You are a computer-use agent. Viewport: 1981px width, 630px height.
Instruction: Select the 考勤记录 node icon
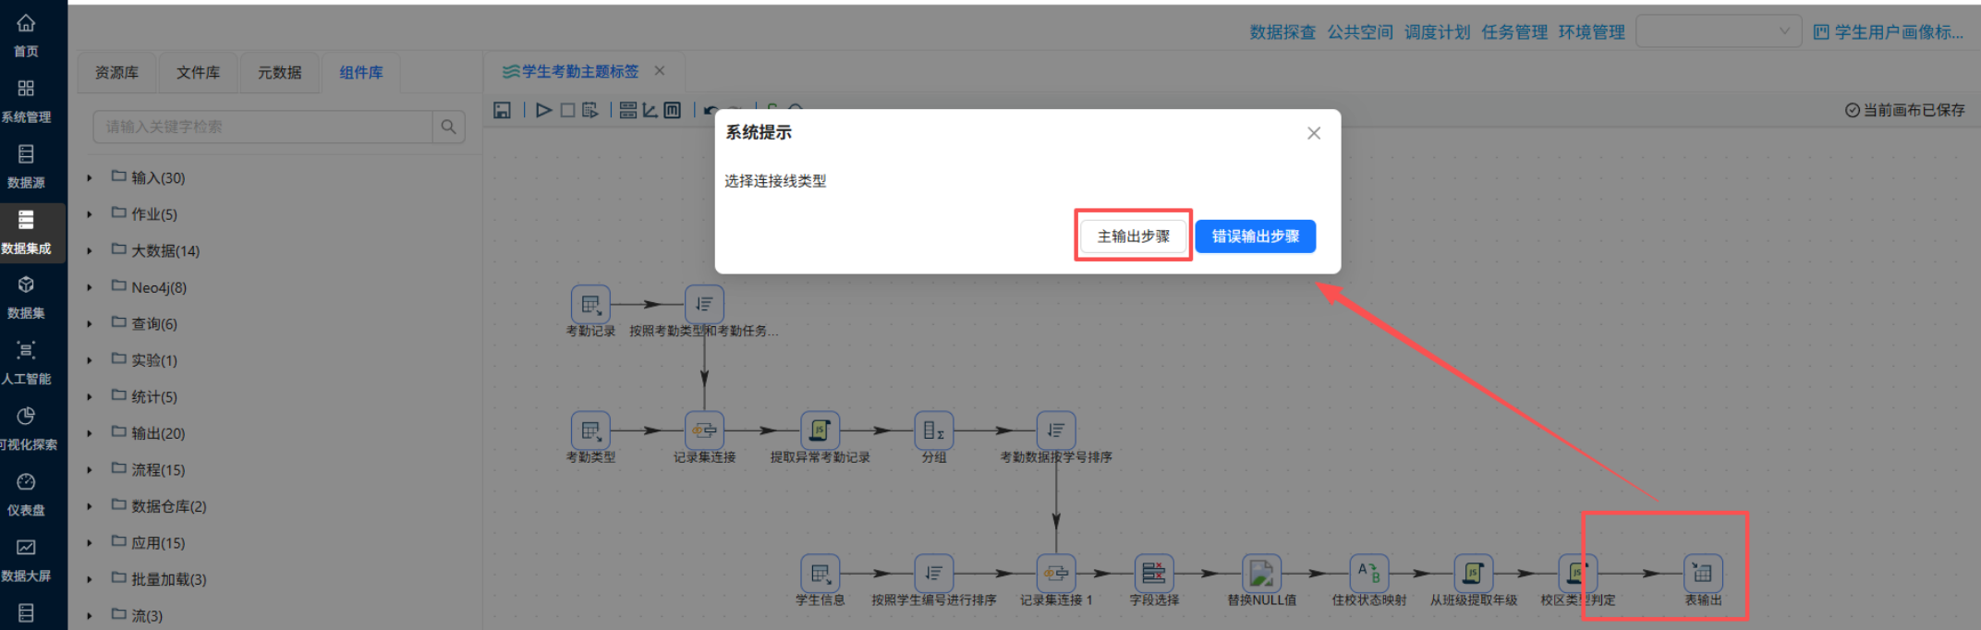pos(590,304)
